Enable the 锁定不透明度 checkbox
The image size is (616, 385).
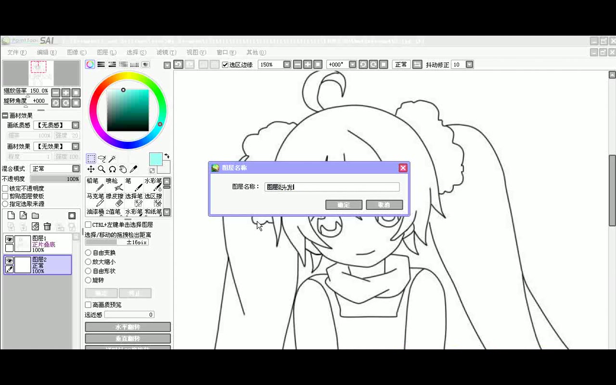(5, 188)
